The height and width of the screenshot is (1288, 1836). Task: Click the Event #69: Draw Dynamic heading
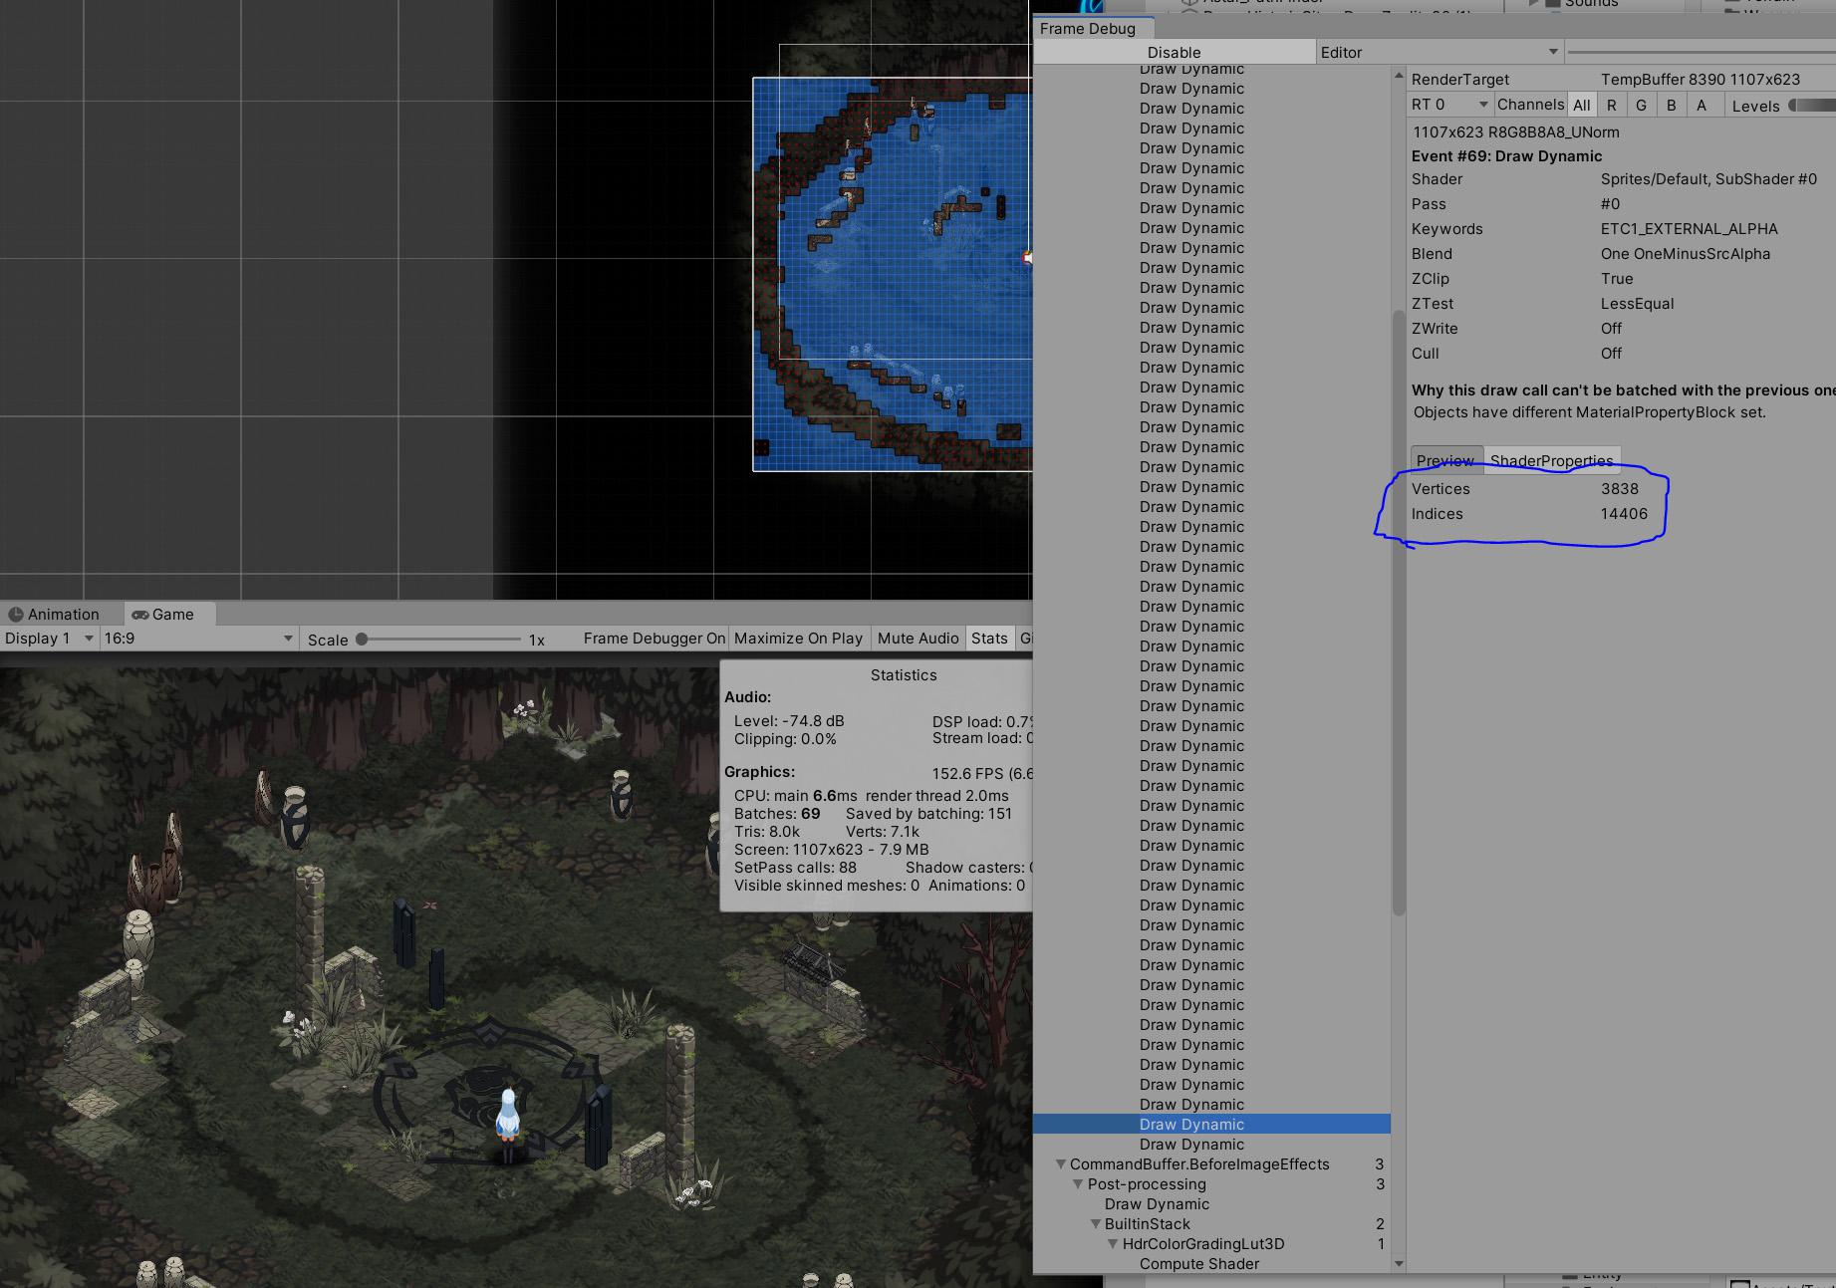tap(1506, 156)
